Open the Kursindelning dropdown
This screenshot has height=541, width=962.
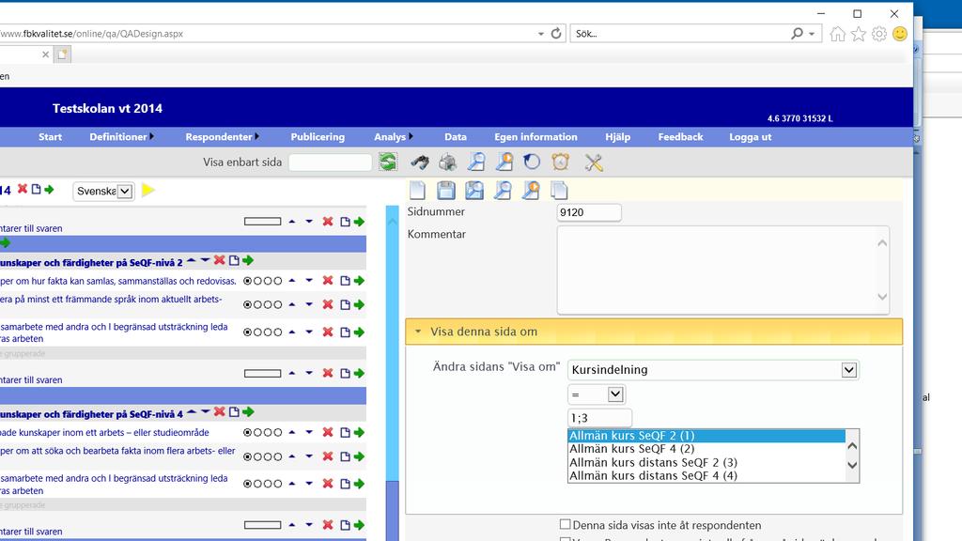(x=849, y=370)
